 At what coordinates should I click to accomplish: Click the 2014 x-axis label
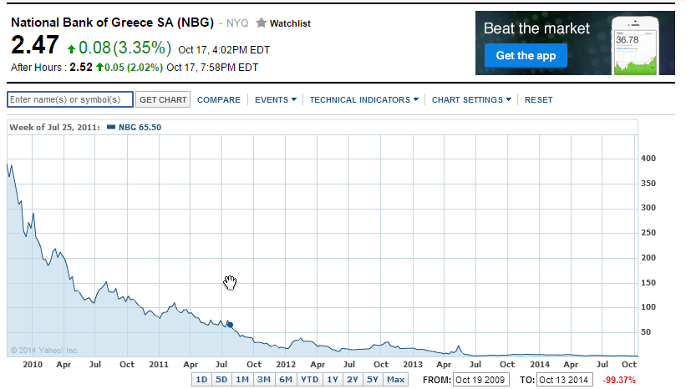[540, 364]
